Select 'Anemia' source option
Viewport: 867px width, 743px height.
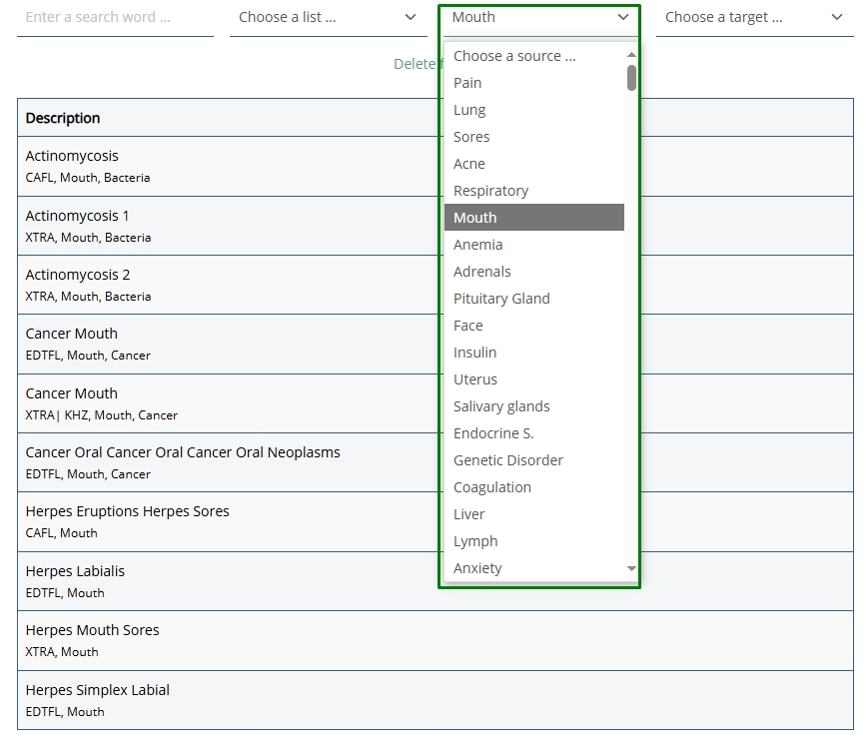coord(478,245)
